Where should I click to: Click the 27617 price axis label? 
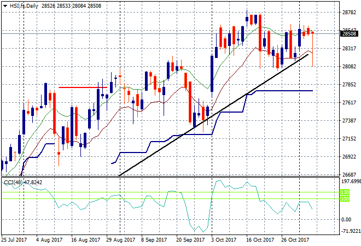pyautogui.click(x=349, y=103)
